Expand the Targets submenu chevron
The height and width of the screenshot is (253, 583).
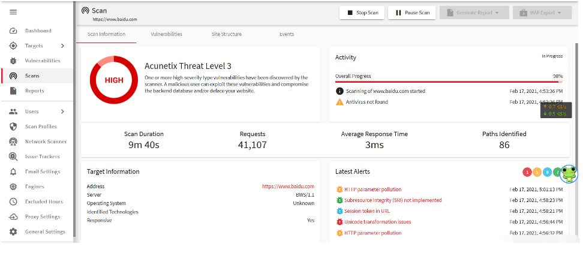(x=62, y=46)
